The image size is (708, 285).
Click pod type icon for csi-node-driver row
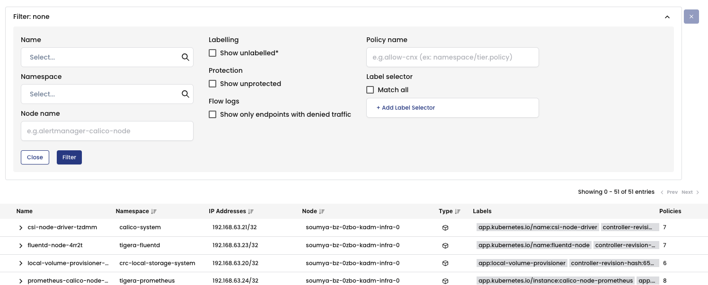(445, 227)
